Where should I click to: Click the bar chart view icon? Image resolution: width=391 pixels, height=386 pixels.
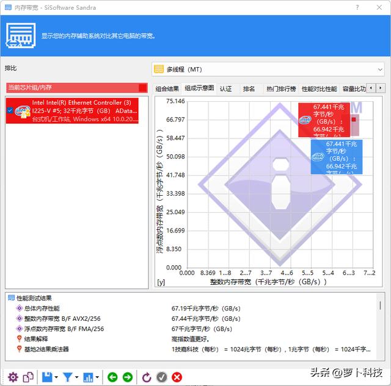(88, 377)
